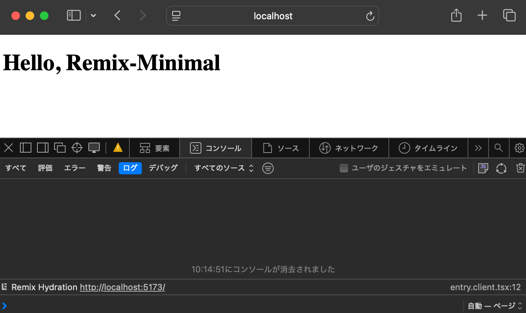The height and width of the screenshot is (313, 526).
Task: Close the Web Inspector panel
Action: pos(9,148)
